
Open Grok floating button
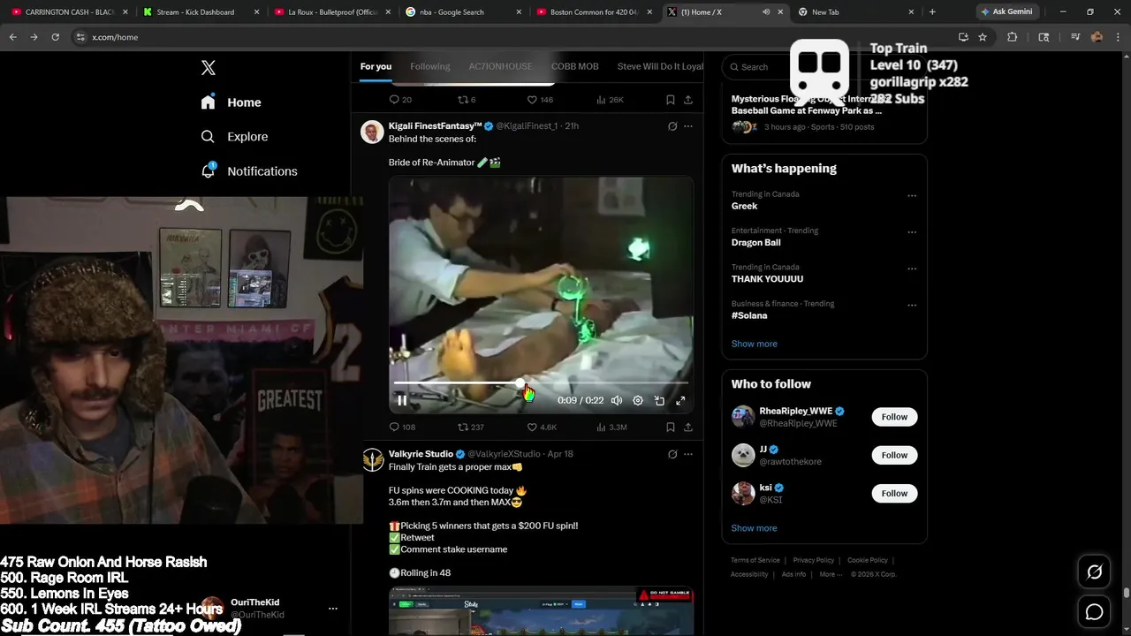coord(1094,572)
